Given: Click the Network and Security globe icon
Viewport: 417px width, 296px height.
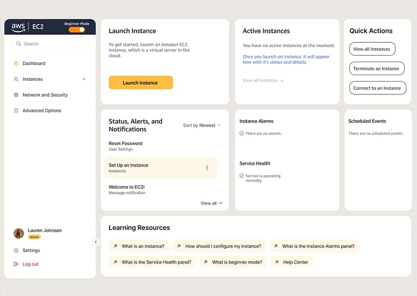Looking at the screenshot, I should point(16,95).
